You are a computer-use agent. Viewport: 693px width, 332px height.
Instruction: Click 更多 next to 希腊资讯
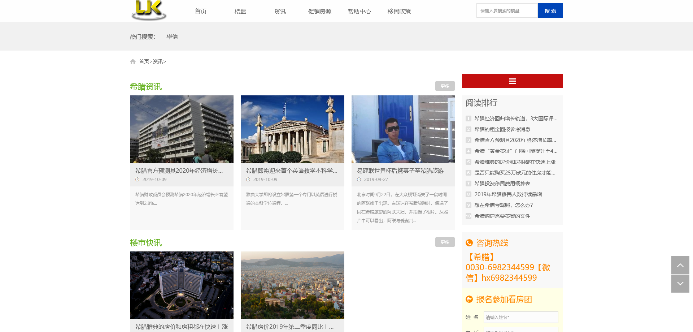[445, 86]
